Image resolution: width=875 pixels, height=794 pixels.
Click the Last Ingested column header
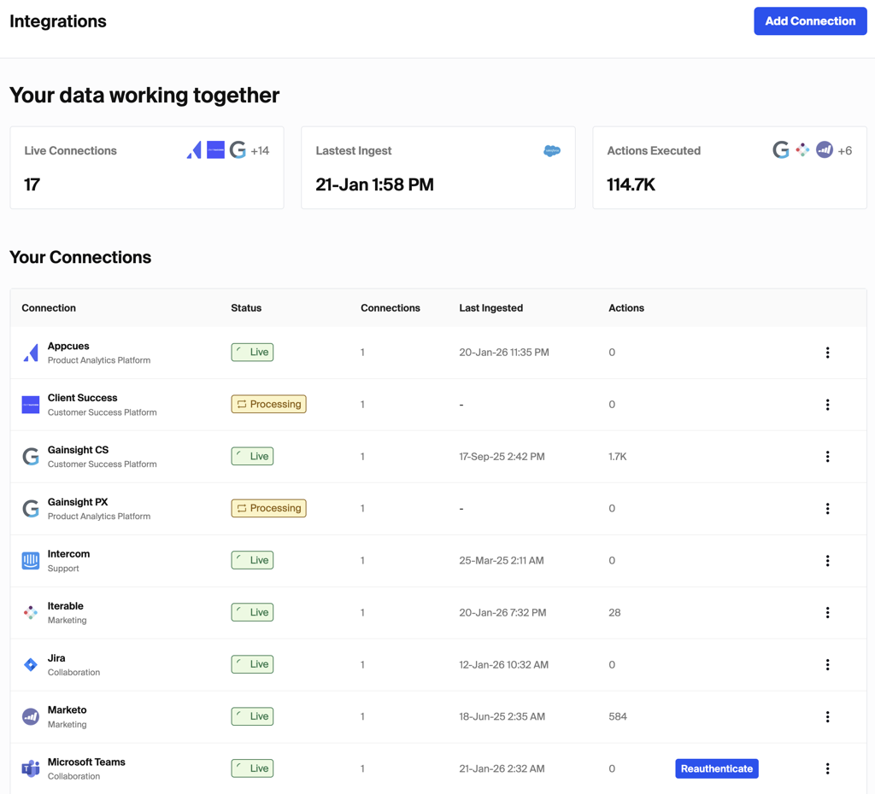tap(490, 308)
